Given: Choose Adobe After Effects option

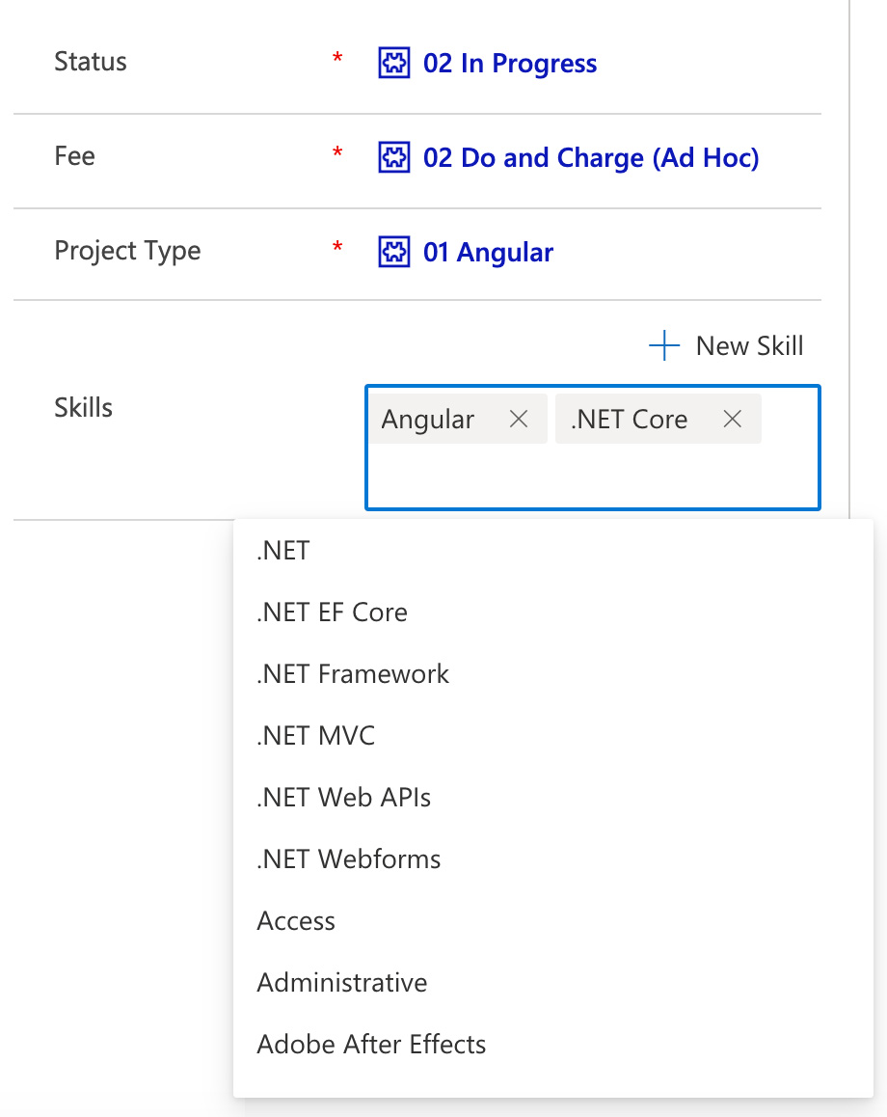Looking at the screenshot, I should coord(371,1045).
